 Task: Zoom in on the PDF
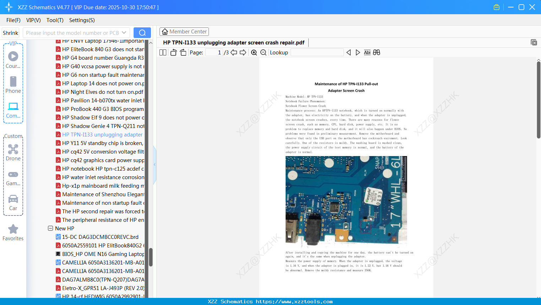pyautogui.click(x=254, y=53)
